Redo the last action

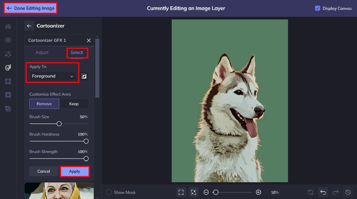pos(335,193)
